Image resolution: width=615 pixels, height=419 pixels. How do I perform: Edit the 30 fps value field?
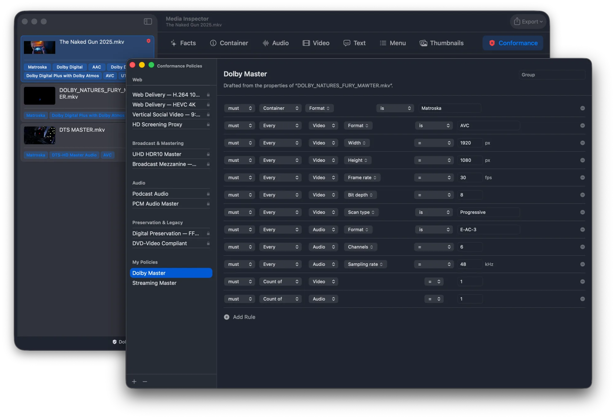[470, 178]
